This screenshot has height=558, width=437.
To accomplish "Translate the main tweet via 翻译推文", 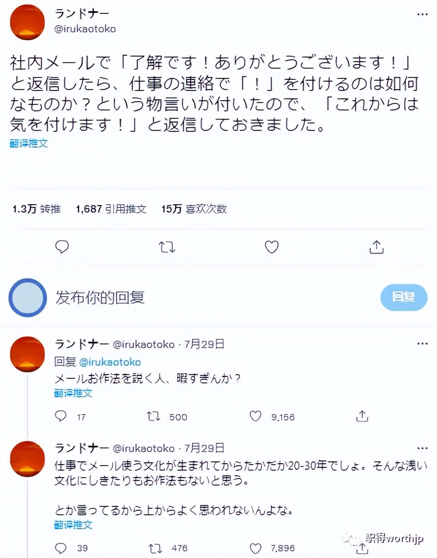I will [x=29, y=143].
